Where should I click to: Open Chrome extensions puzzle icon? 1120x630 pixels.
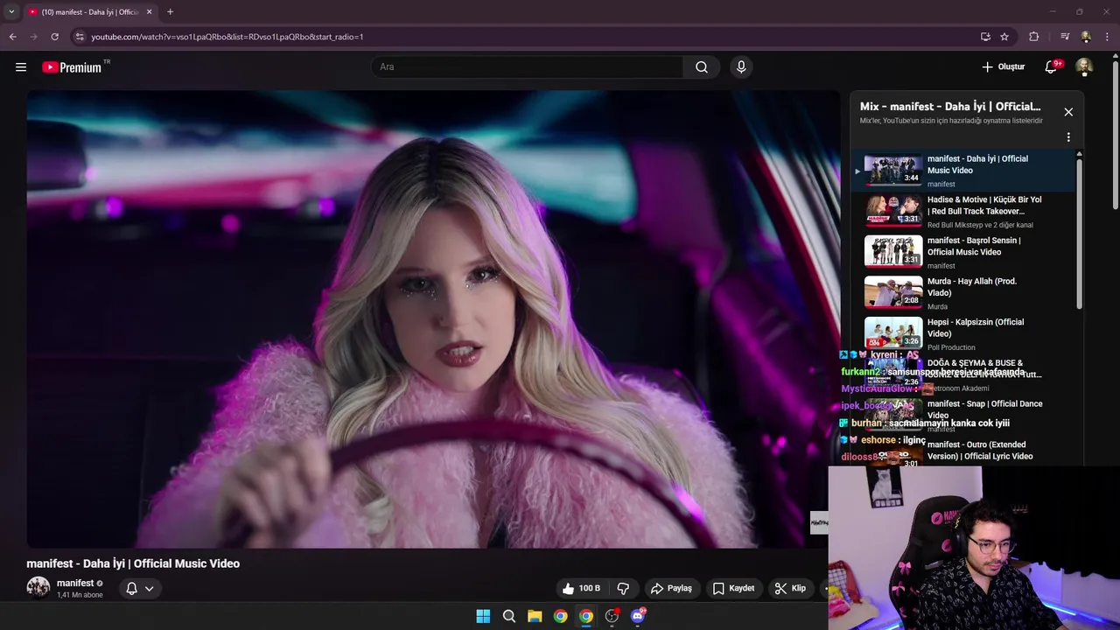tap(1034, 37)
